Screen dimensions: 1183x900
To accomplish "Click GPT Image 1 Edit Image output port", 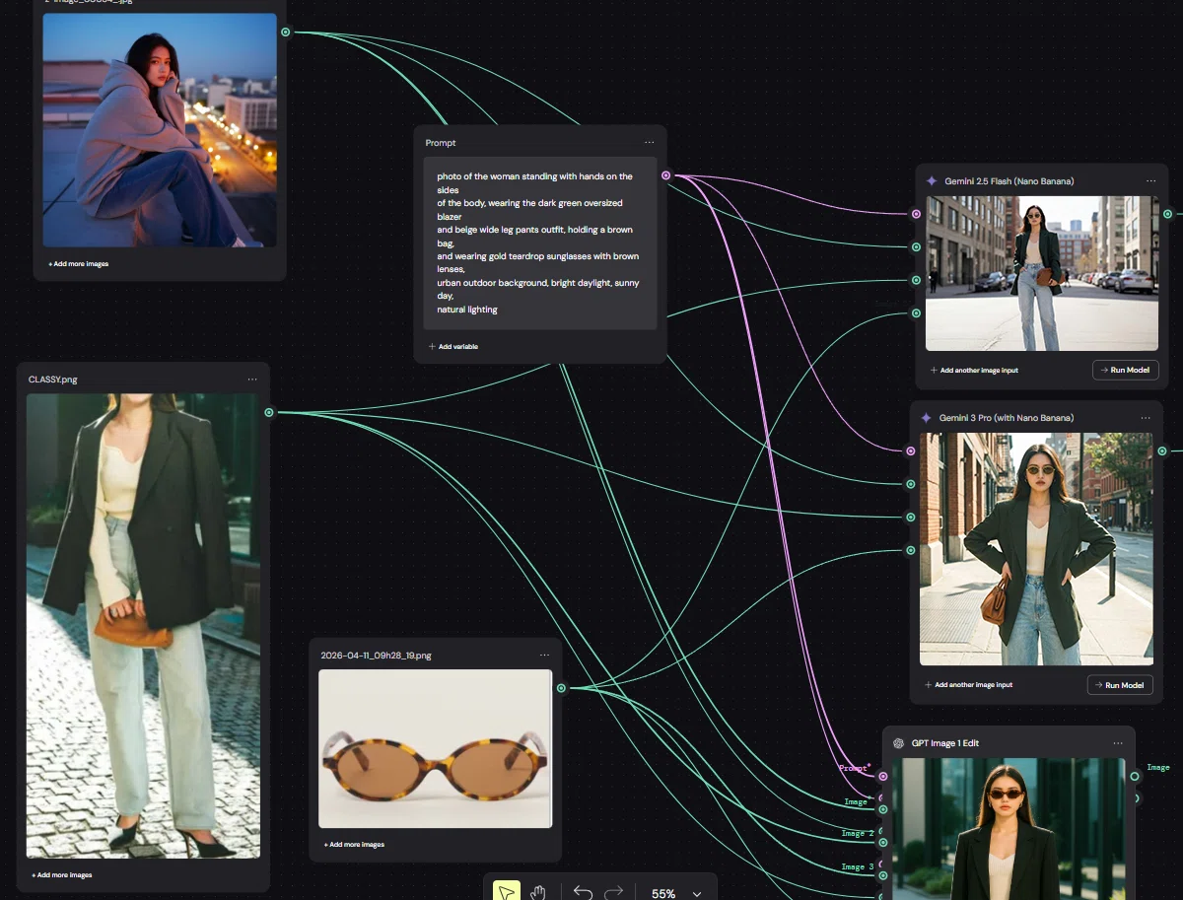I will click(1135, 776).
